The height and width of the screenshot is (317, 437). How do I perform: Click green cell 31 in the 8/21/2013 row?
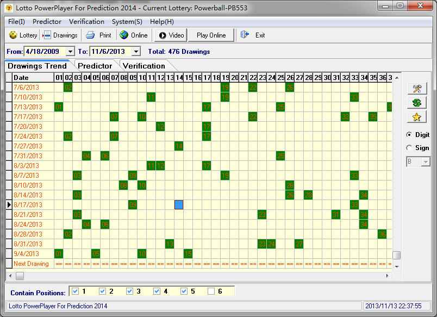pos(336,214)
